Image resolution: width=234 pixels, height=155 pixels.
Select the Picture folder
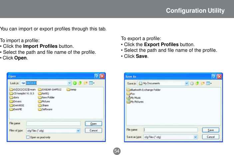pyautogui.click(x=44, y=102)
